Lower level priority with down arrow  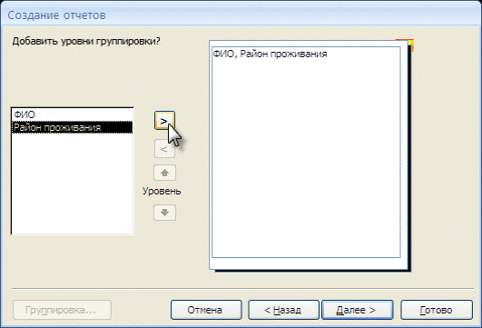point(165,213)
